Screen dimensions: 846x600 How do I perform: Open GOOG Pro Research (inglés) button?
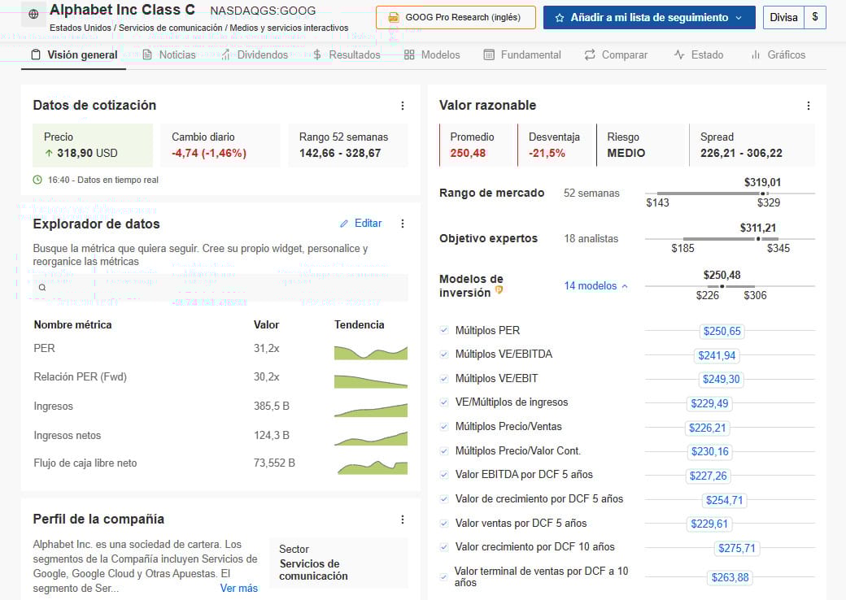(456, 17)
